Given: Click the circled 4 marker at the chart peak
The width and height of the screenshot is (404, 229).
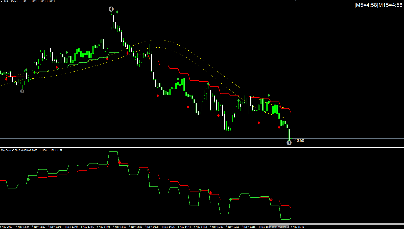Looking at the screenshot, I should coord(111,9).
